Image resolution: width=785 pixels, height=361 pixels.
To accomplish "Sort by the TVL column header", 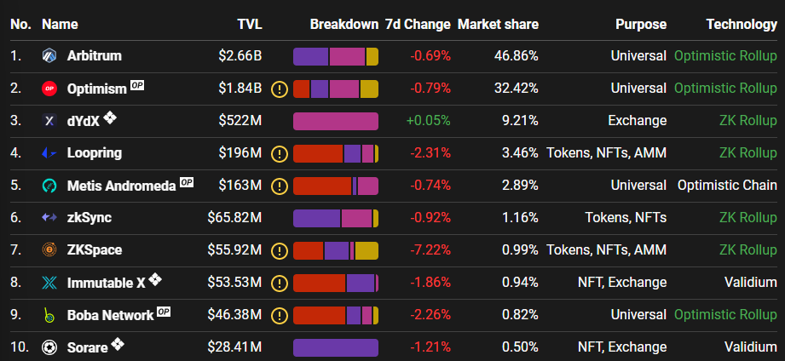I will [250, 24].
